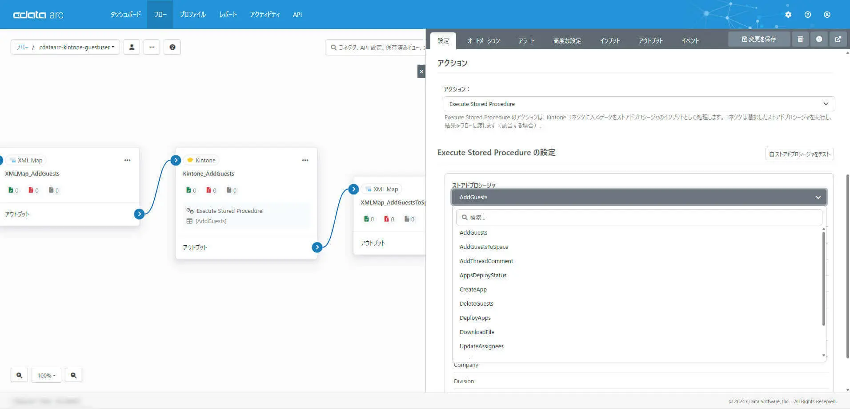The height and width of the screenshot is (409, 850).
Task: Click the Kintone connector type badge
Action: [201, 160]
